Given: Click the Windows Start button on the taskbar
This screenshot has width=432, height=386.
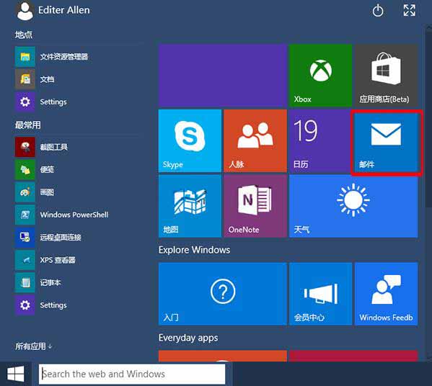Looking at the screenshot, I should pyautogui.click(x=16, y=374).
